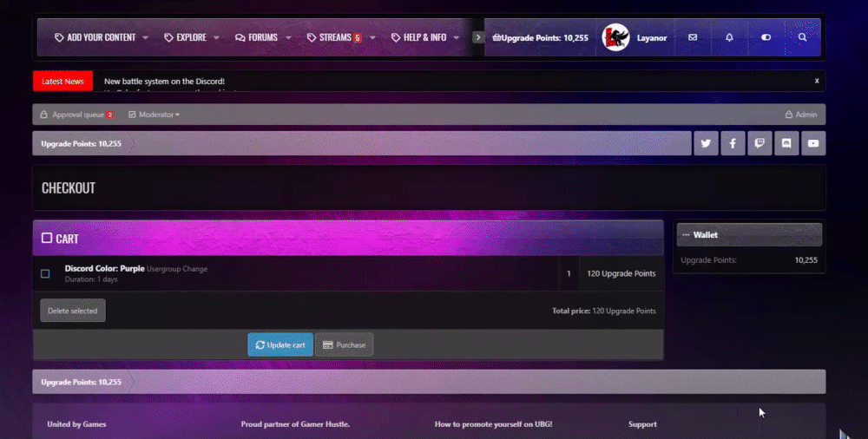Open the Support footer link
Viewport: 868px width, 439px height.
tap(642, 424)
